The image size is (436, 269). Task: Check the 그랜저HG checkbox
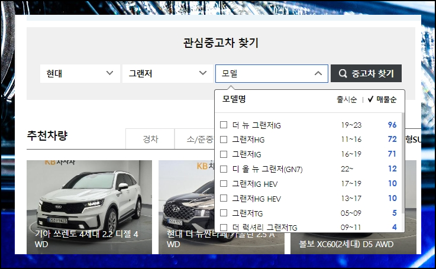(x=224, y=139)
